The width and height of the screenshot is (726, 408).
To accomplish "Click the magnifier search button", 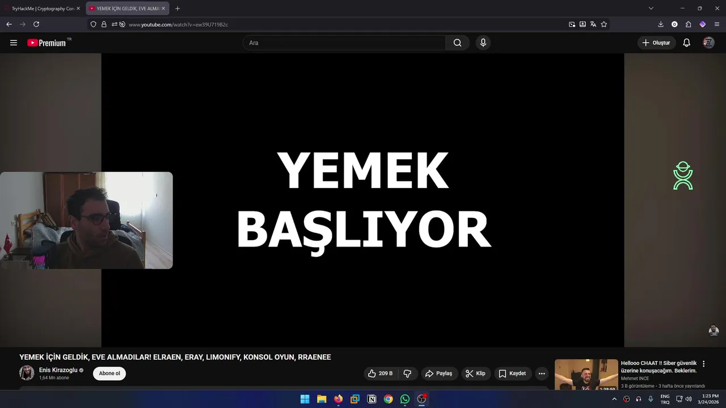I will coord(457,42).
